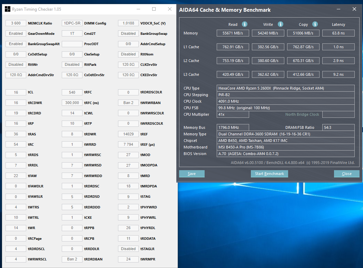Click the tRFC value 540
This screenshot has height=268, width=363.
pos(72,92)
